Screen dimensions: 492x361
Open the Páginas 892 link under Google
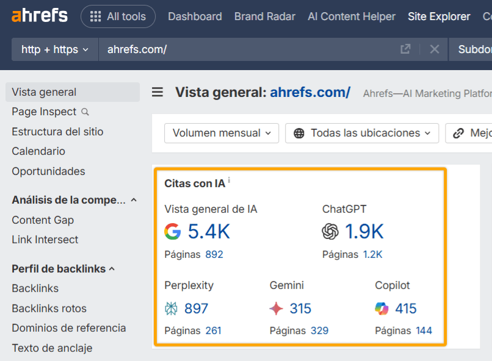pyautogui.click(x=214, y=254)
